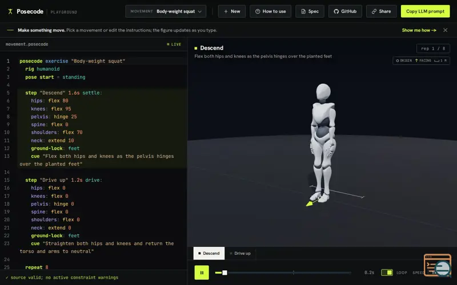Viewport: 457px width, 285px height.
Task: Click the source valid status message
Action: pos(62,278)
